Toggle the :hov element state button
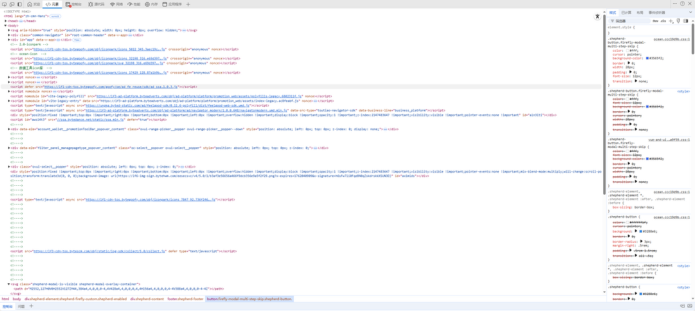Image resolution: width=695 pixels, height=311 pixels. pos(655,21)
